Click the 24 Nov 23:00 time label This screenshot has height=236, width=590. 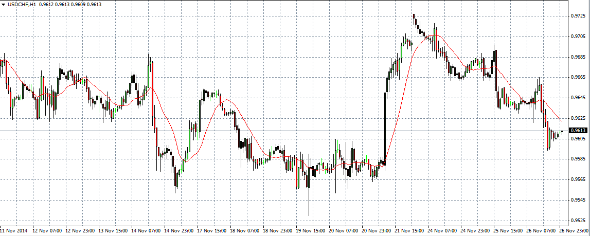point(475,231)
